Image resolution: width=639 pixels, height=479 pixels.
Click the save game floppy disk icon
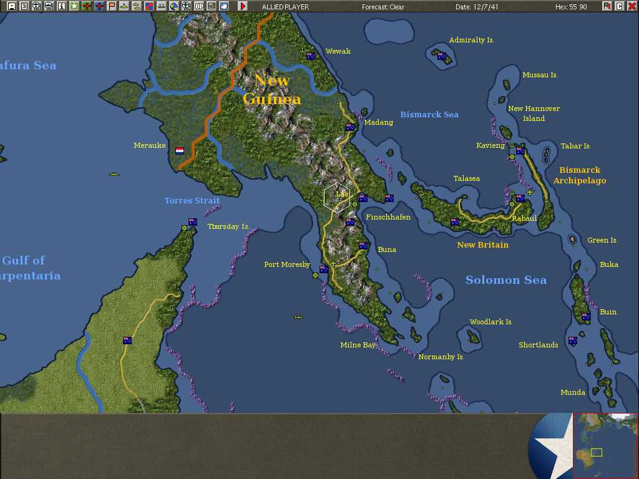coord(11,6)
